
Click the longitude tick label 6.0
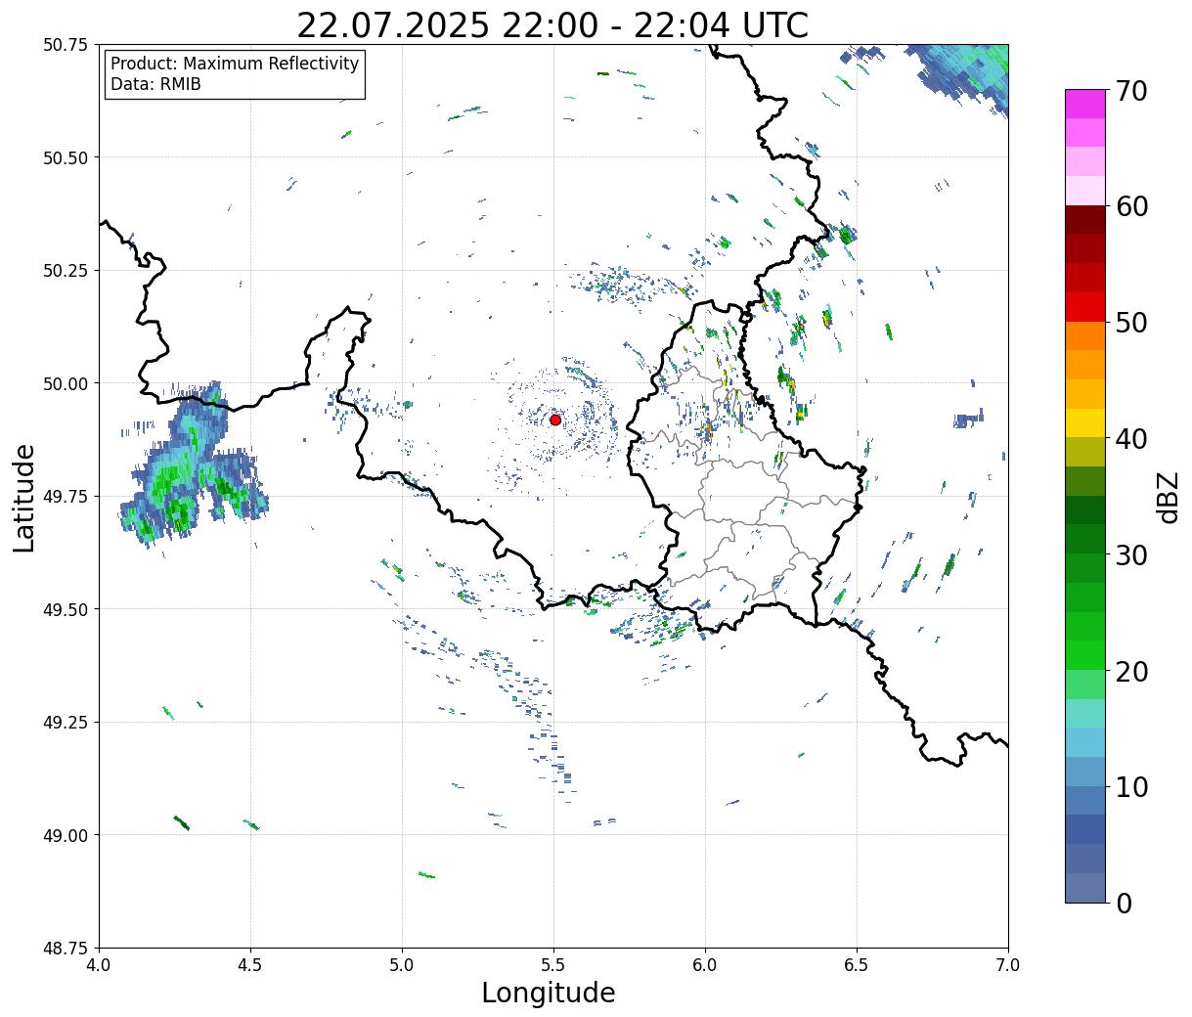pyautogui.click(x=705, y=965)
